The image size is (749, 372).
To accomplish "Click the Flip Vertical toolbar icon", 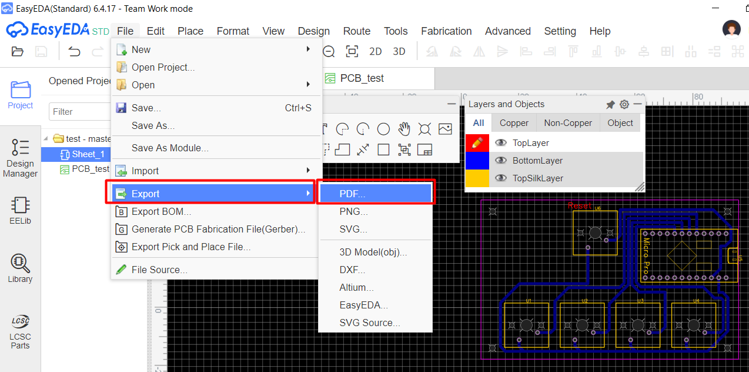I will 501,52.
